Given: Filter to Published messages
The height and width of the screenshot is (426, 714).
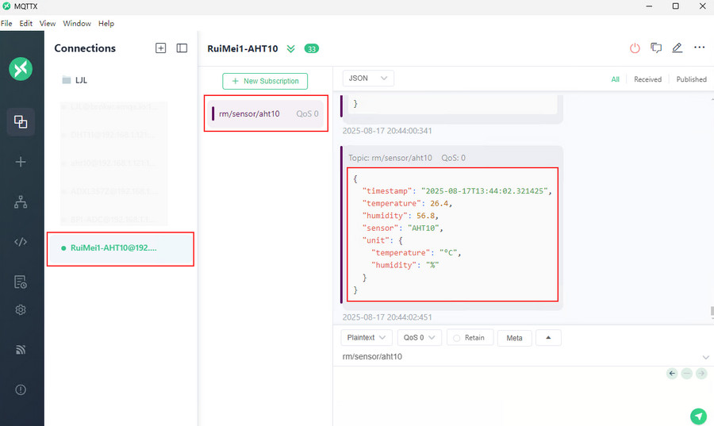Looking at the screenshot, I should coord(691,79).
